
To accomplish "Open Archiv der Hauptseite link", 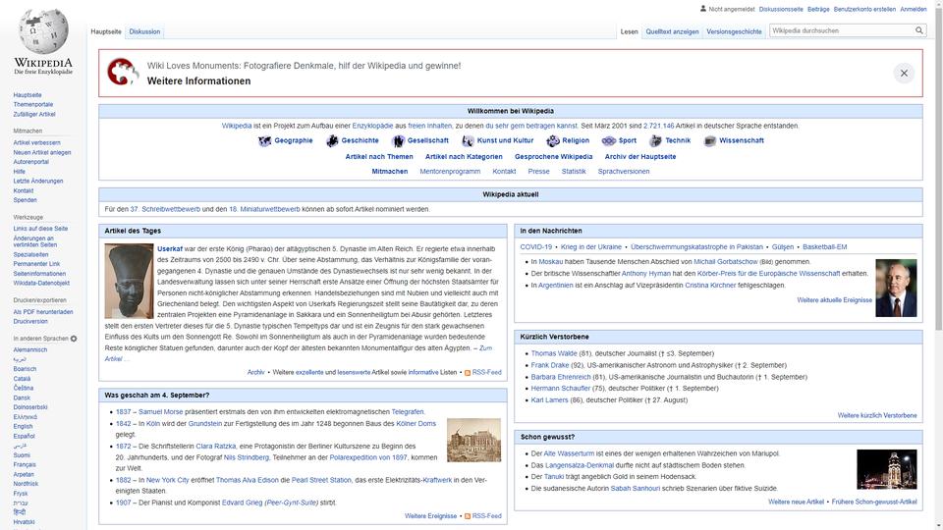I will (x=639, y=157).
